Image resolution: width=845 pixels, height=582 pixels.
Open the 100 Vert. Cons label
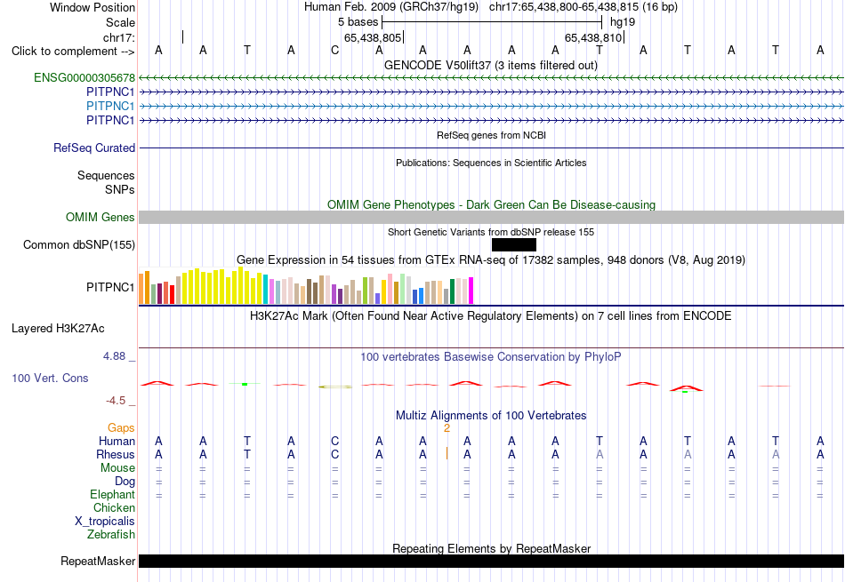pyautogui.click(x=50, y=378)
